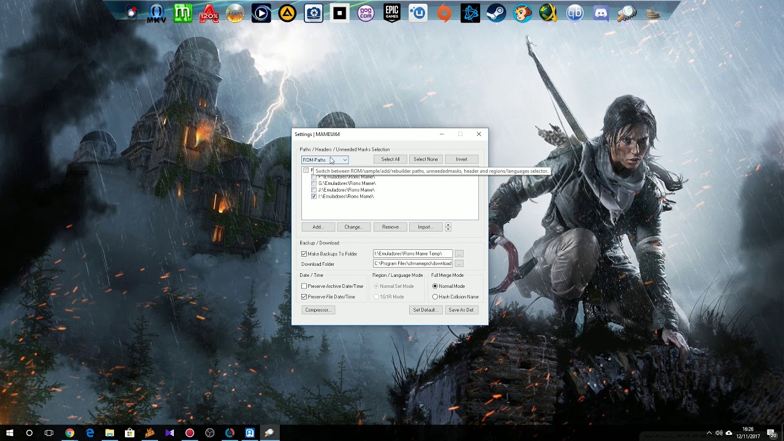Click Change... path button
This screenshot has height=441, width=784.
353,227
